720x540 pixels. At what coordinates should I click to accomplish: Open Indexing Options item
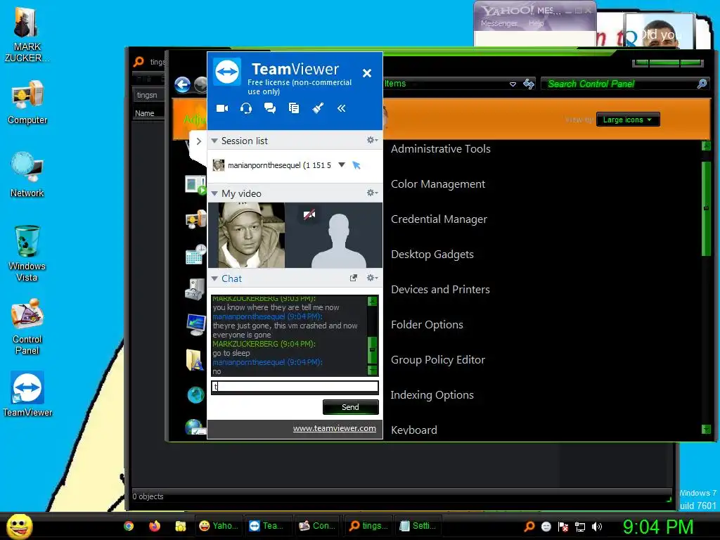(x=432, y=395)
